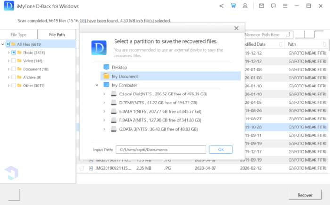
Task: Expand the Document (18) node
Action: pyautogui.click(x=8, y=69)
